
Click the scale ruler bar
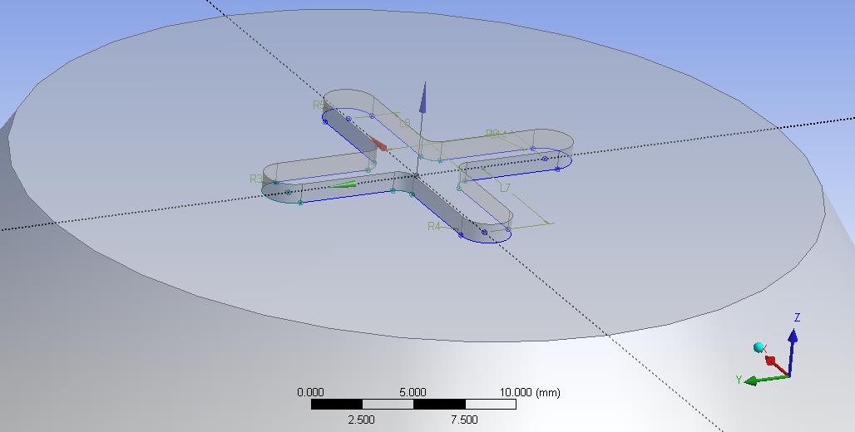point(413,405)
